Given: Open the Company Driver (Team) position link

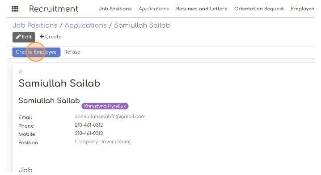Looking at the screenshot, I should pyautogui.click(x=102, y=142).
